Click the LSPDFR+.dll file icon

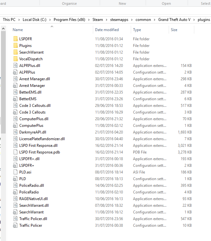click(15, 159)
